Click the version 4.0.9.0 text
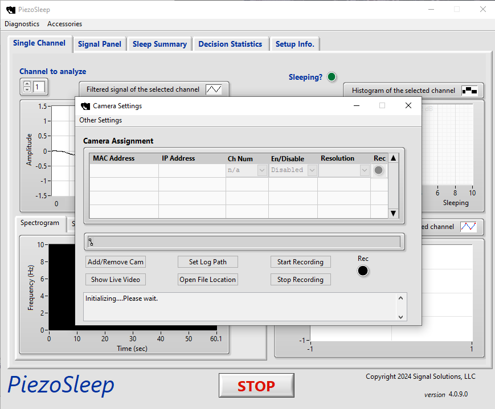 (446, 395)
